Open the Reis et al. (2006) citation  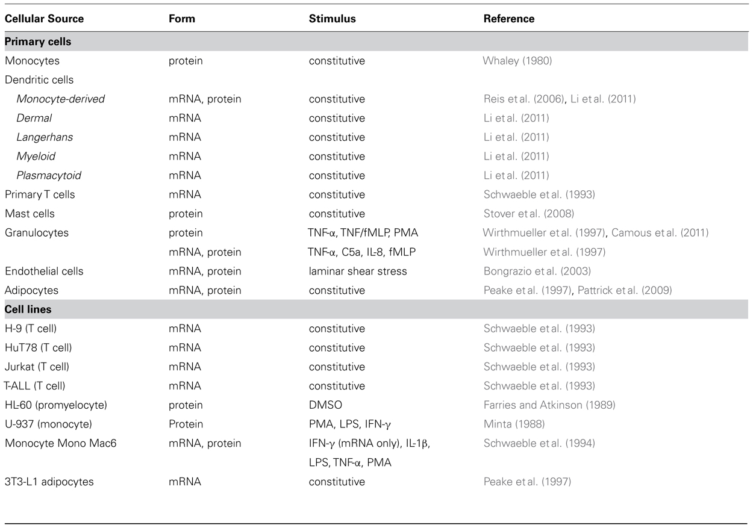click(524, 99)
